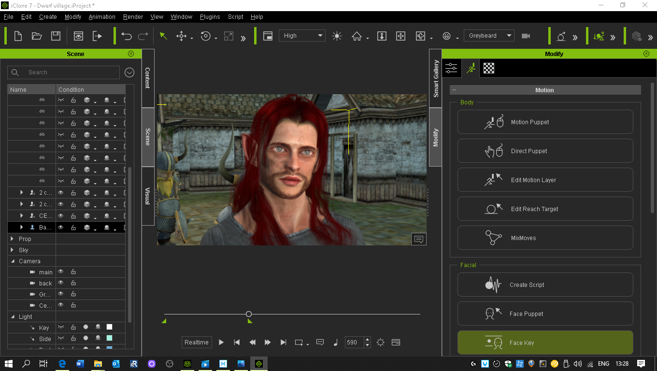Open the Face Puppet tool
The image size is (657, 371).
pos(545,314)
